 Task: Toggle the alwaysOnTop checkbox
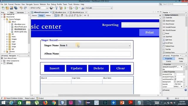click(175, 74)
